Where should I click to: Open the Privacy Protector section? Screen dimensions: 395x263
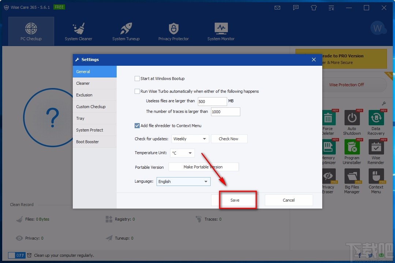[x=173, y=31]
